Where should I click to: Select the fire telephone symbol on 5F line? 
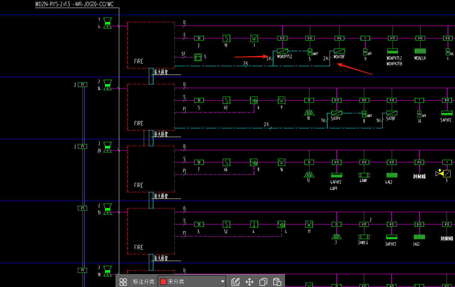click(198, 57)
